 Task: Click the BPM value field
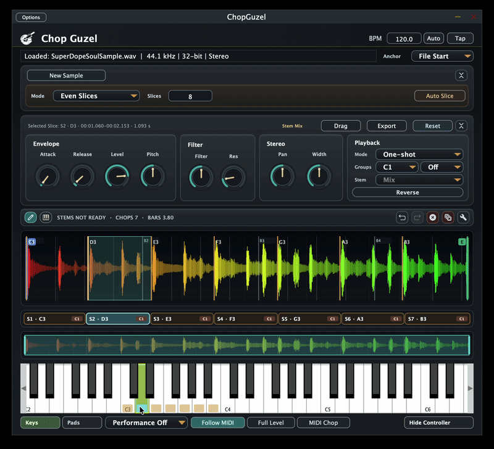coord(404,38)
